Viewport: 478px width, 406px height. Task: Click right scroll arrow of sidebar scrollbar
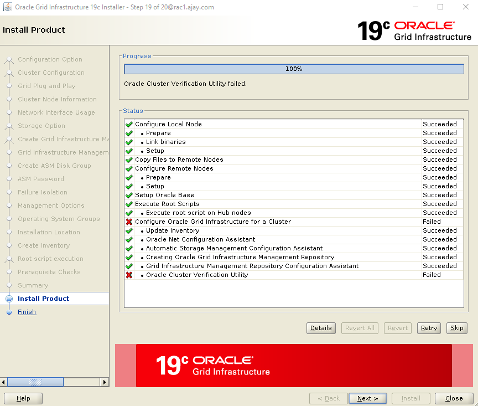(105, 382)
